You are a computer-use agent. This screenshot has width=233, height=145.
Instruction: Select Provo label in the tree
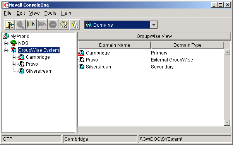[32, 64]
